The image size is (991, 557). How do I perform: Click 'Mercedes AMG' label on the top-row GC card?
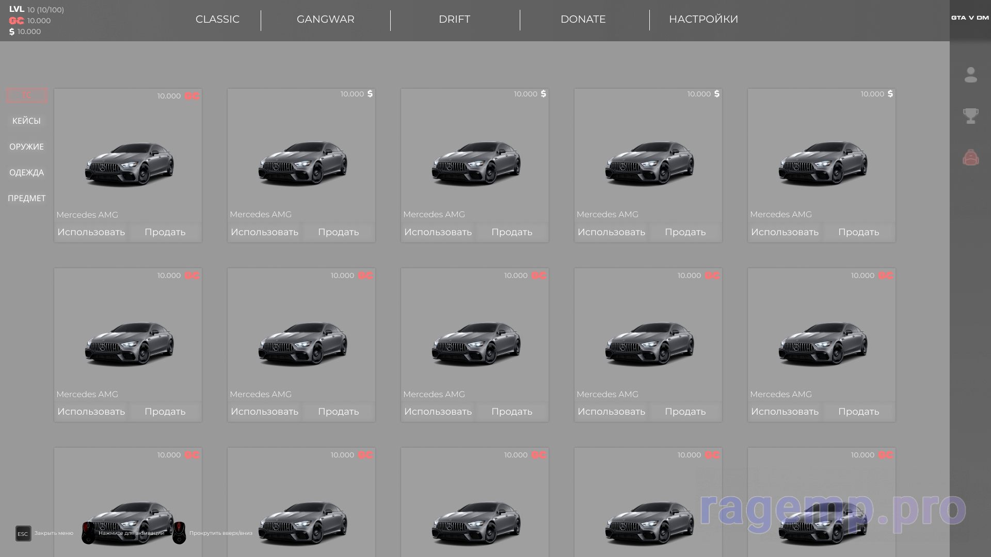click(x=87, y=215)
